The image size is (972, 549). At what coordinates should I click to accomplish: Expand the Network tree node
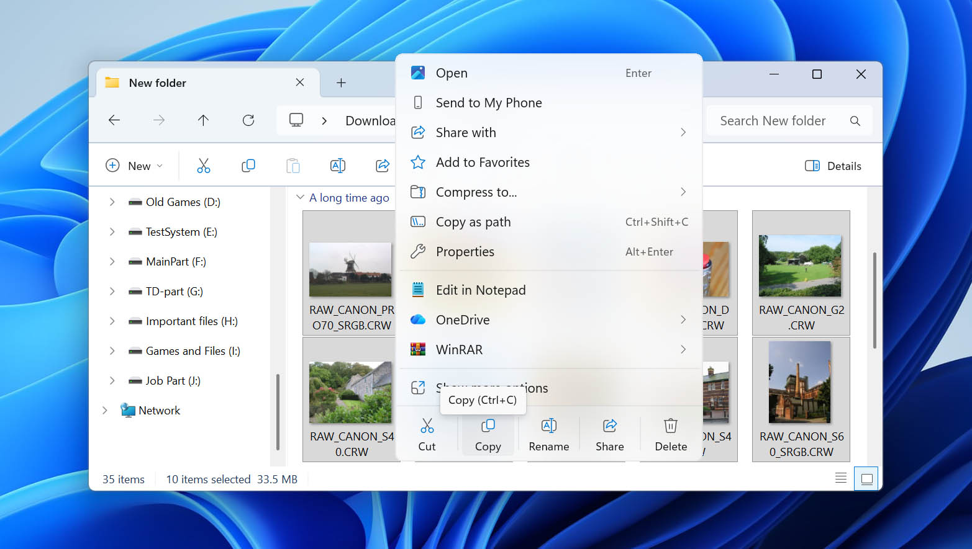click(x=104, y=410)
